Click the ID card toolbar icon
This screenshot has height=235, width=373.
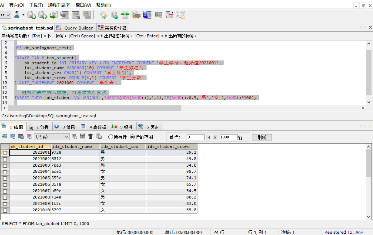click(x=158, y=15)
